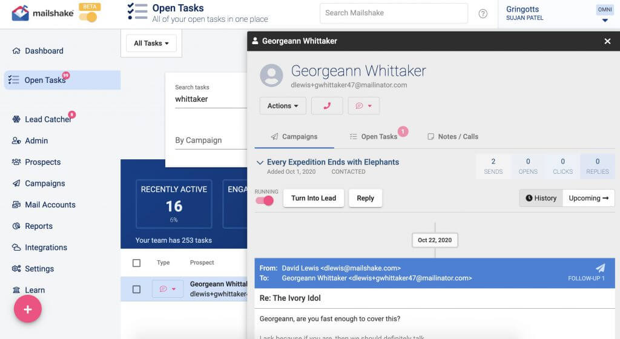Expand the Gringotts account dropdown arrow

[605, 20]
